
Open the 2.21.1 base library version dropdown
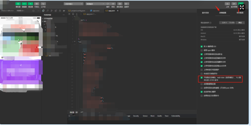point(227,23)
